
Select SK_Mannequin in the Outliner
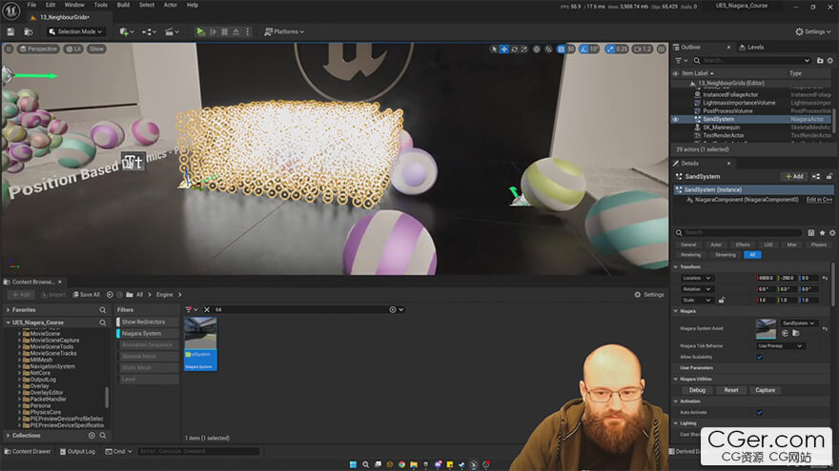(721, 128)
